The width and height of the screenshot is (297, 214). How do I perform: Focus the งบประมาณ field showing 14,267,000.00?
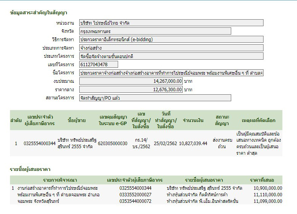(x=131, y=81)
